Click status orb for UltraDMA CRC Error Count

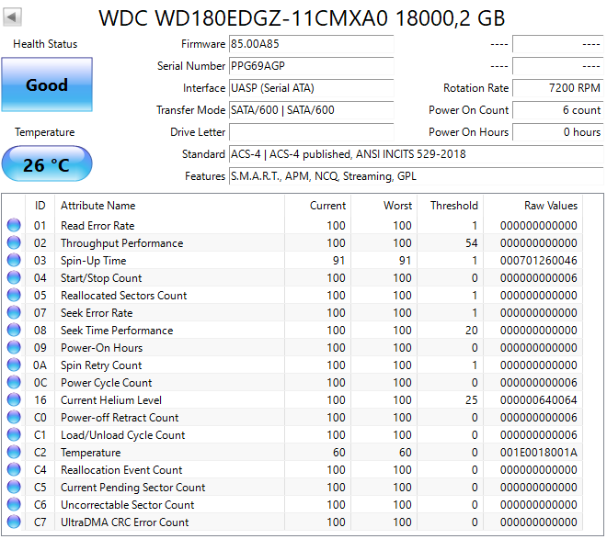point(14,522)
